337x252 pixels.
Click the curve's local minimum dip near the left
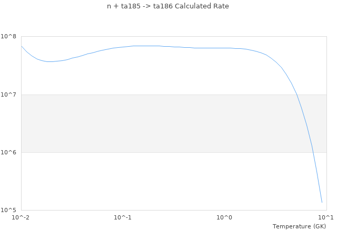tap(50, 61)
